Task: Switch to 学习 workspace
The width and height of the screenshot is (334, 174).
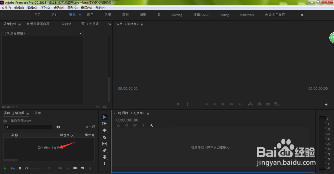Action: click(x=37, y=15)
